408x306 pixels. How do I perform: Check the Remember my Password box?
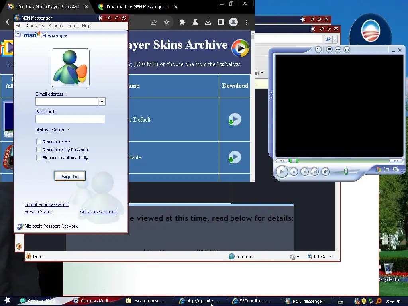click(39, 150)
